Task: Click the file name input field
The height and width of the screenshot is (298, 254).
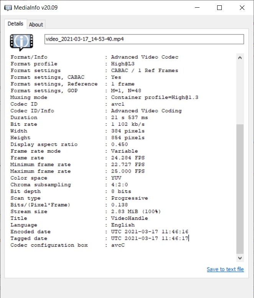Action: click(x=144, y=39)
